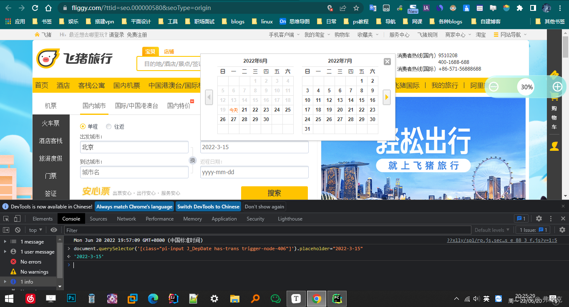The height and width of the screenshot is (307, 569).
Task: Open the Application tab
Action: pyautogui.click(x=224, y=218)
